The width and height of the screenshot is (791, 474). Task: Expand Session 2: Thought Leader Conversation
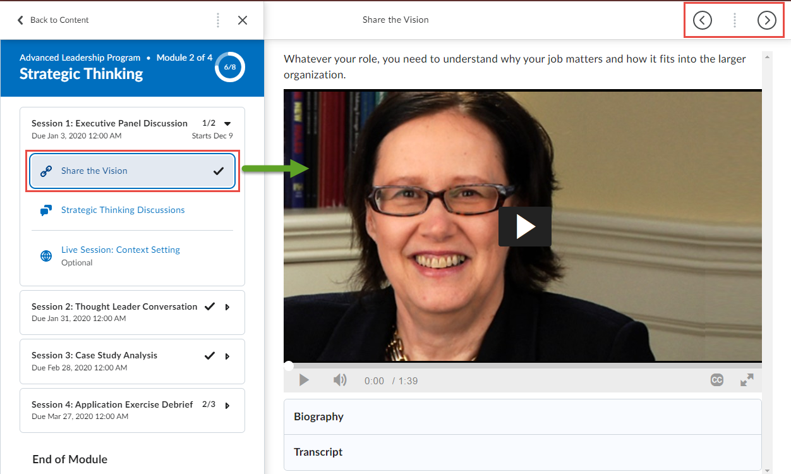click(x=227, y=307)
